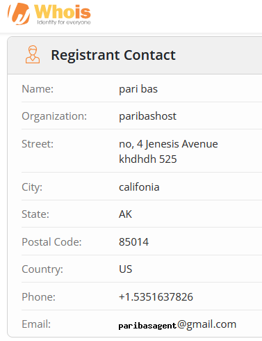Click the phone number +1.5351637826

[x=156, y=297]
